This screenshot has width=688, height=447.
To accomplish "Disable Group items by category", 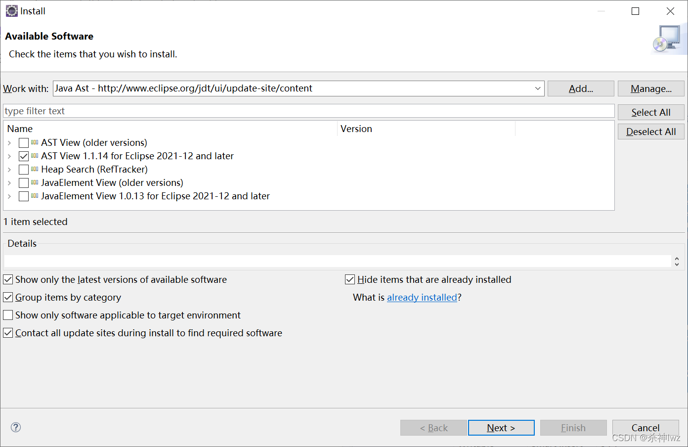I will click(x=7, y=297).
